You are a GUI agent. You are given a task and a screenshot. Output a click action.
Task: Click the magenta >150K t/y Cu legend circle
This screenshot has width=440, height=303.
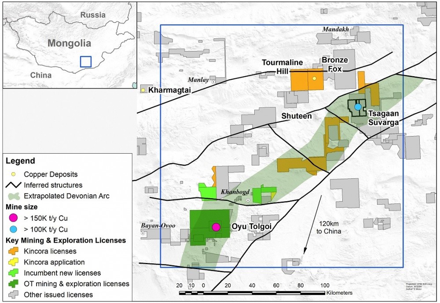13,218
